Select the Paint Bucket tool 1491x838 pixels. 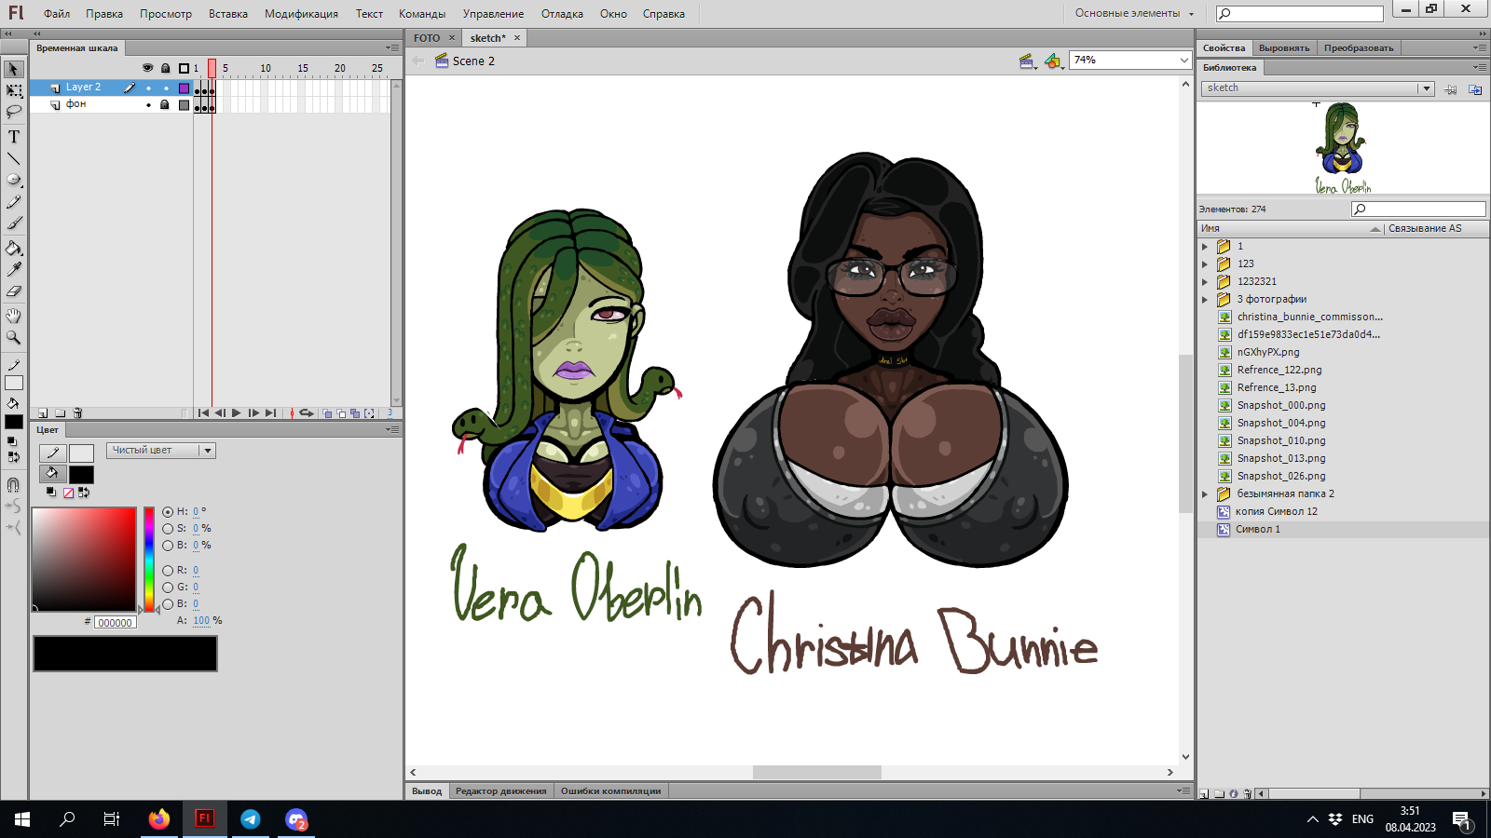tap(13, 248)
